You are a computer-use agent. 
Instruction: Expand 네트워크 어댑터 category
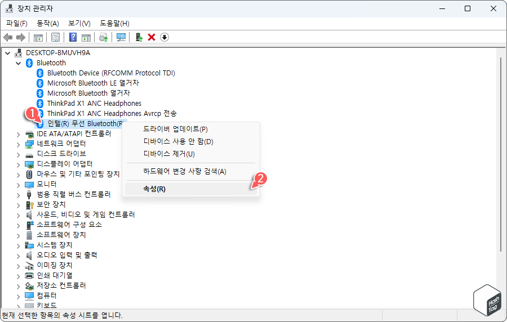[x=19, y=144]
